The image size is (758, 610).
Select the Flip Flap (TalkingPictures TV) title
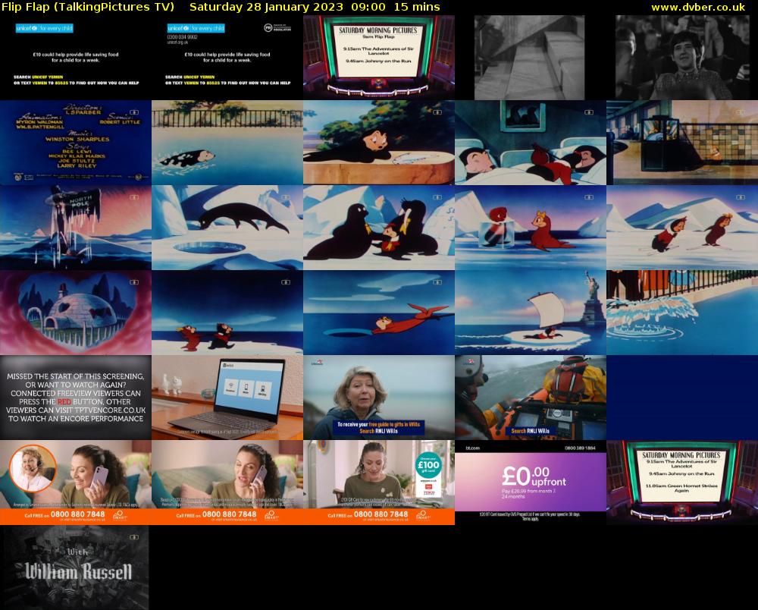[87, 8]
